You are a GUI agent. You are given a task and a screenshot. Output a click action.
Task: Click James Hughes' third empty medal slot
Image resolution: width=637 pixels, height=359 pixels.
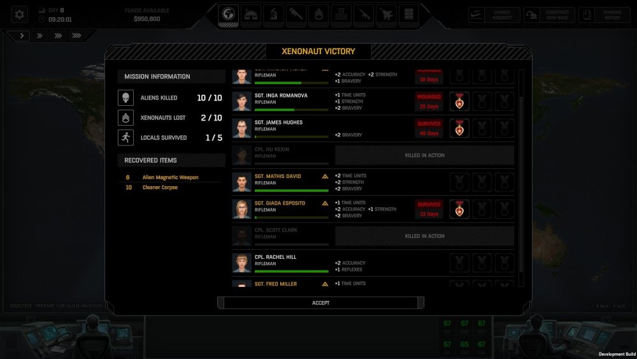(505, 128)
